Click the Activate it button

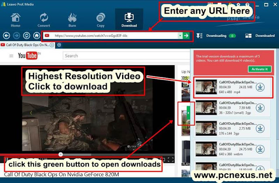coord(260,69)
